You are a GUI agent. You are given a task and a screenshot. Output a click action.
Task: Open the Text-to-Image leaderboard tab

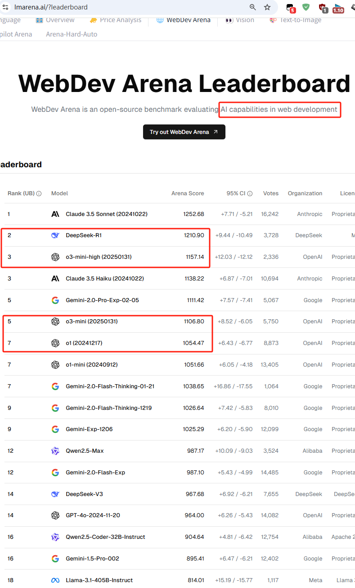295,20
